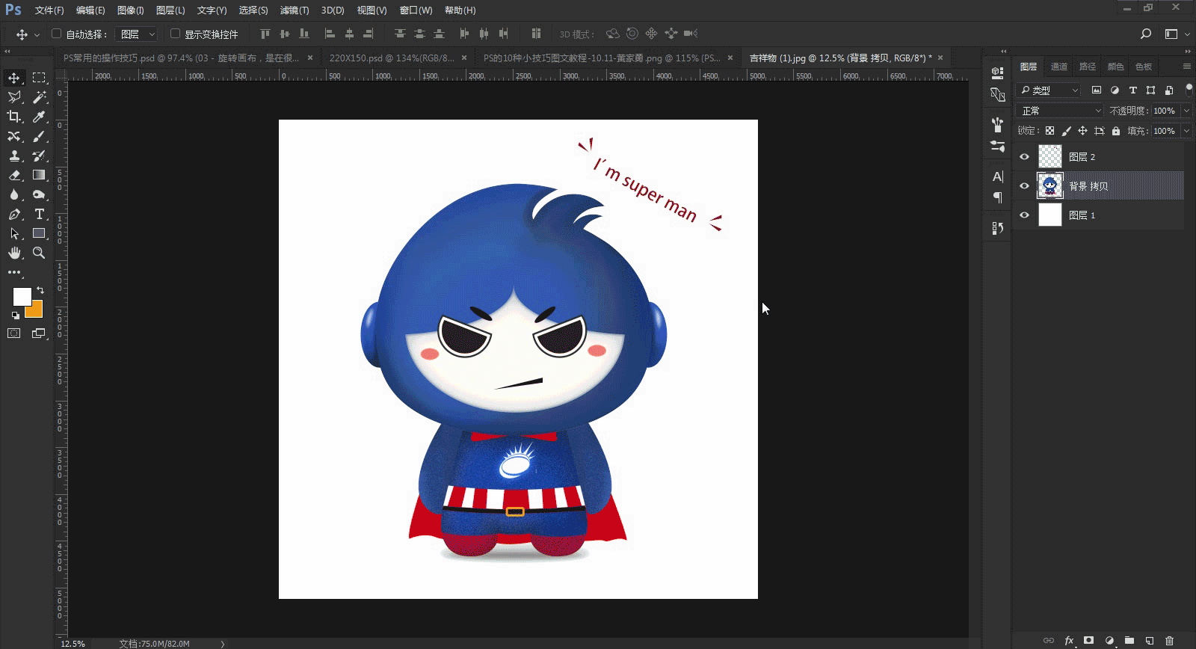Choose the Brush tool
This screenshot has height=649, width=1196.
tap(39, 136)
